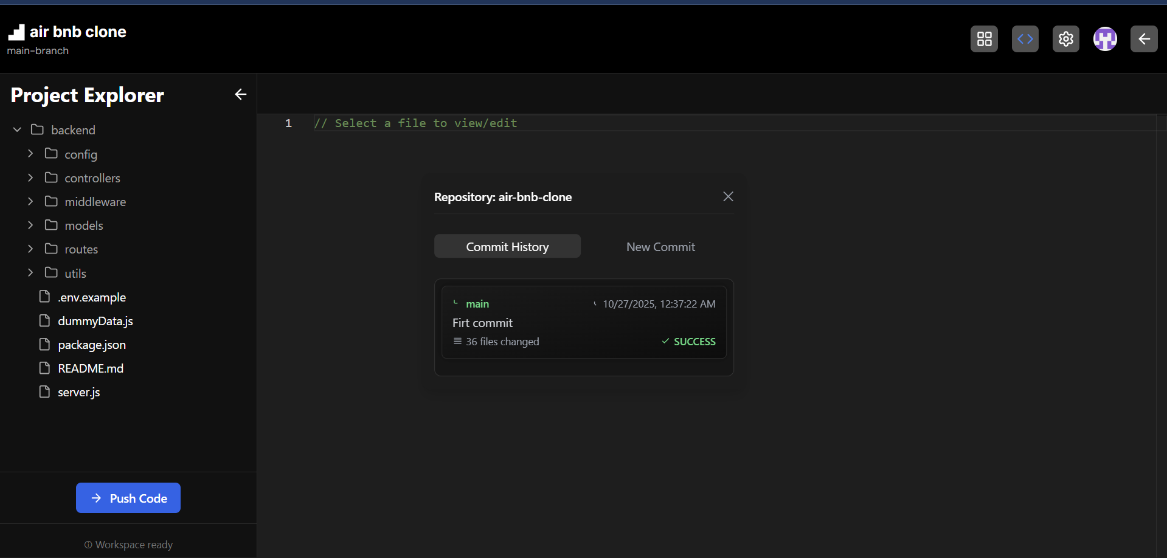
Task: Click the 'Firt commit' message text
Action: click(482, 323)
